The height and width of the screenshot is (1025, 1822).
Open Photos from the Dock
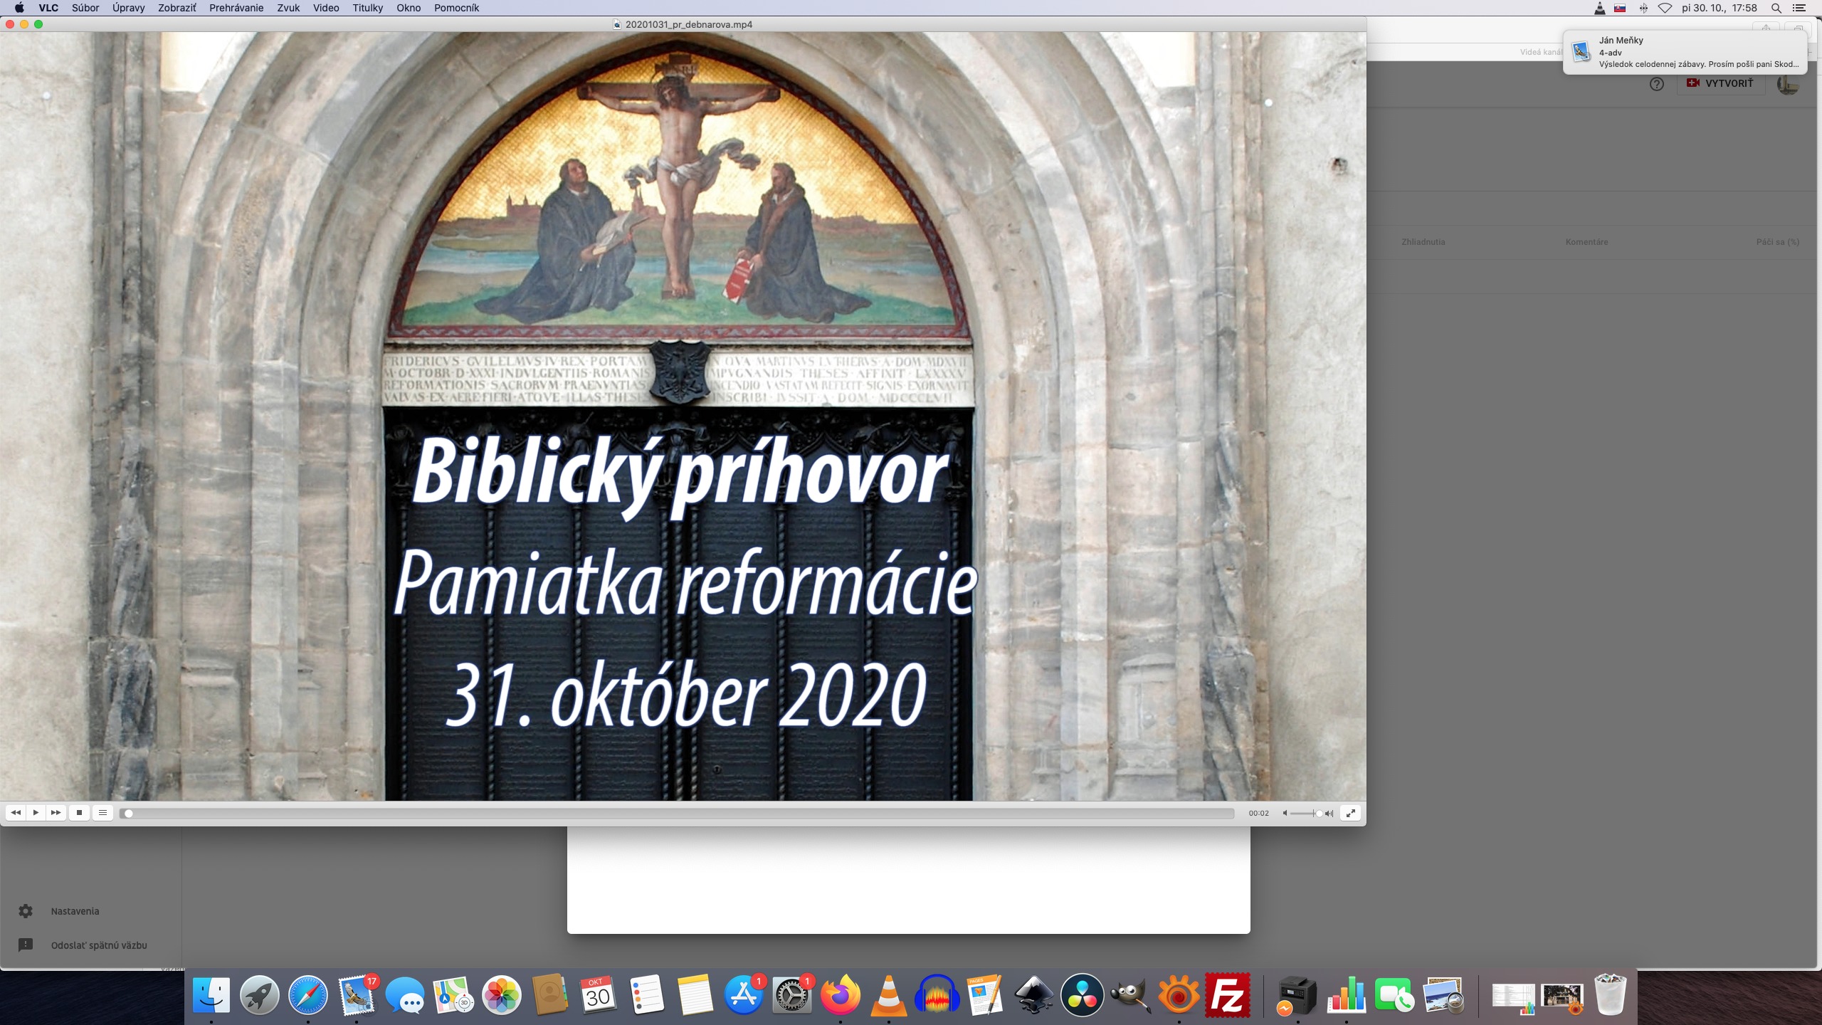502,994
